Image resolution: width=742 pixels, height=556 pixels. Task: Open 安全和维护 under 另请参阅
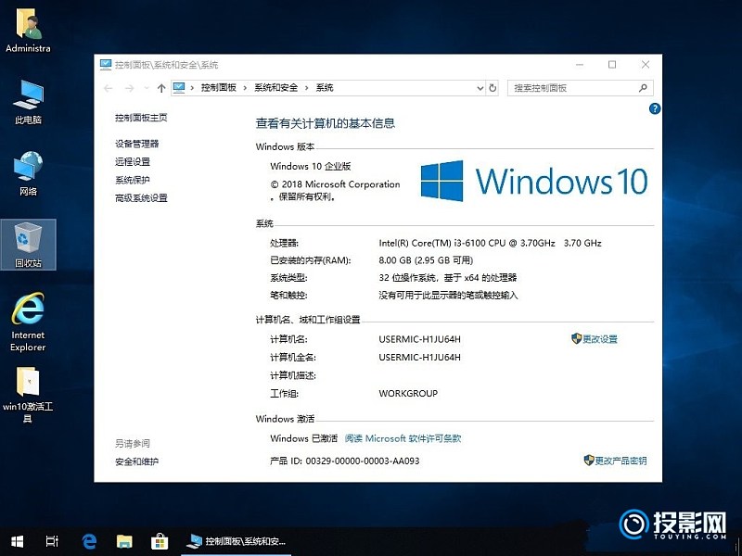[136, 461]
